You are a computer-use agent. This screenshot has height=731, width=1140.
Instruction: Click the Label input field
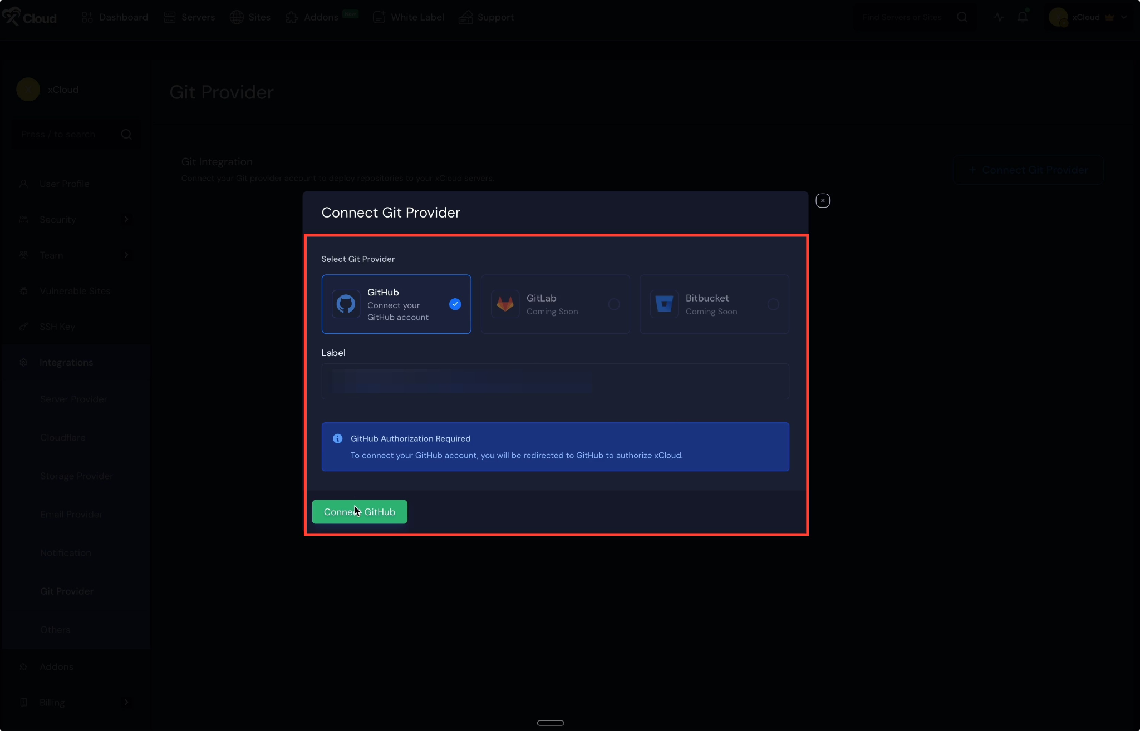coord(555,382)
